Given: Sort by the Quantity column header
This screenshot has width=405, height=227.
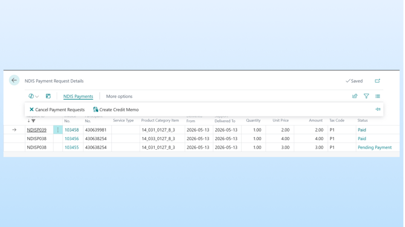Looking at the screenshot, I should tap(253, 121).
